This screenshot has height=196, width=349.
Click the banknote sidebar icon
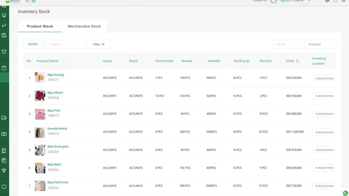[x=4, y=134]
